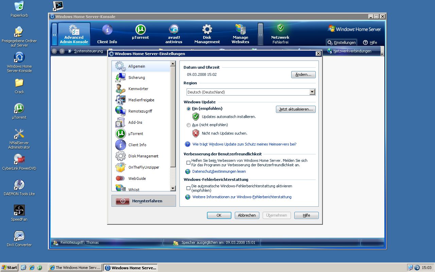435x272 pixels.
Task: Select µTorrent desktop shortcut
Action: tap(19, 111)
